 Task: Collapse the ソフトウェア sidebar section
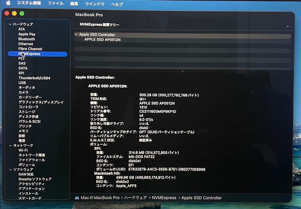click(x=10, y=170)
